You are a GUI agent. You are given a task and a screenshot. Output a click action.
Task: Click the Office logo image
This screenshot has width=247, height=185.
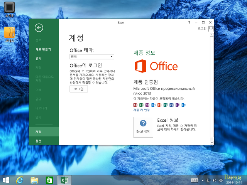pyautogui.click(x=156, y=66)
